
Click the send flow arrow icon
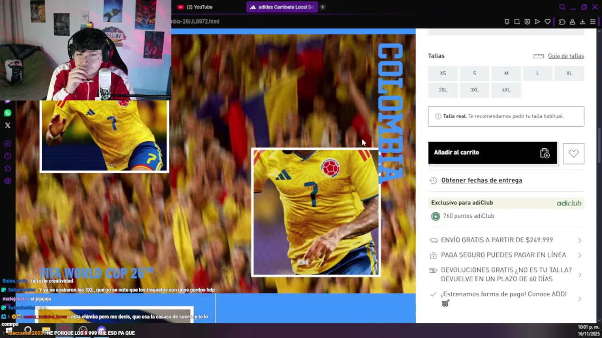click(x=537, y=22)
